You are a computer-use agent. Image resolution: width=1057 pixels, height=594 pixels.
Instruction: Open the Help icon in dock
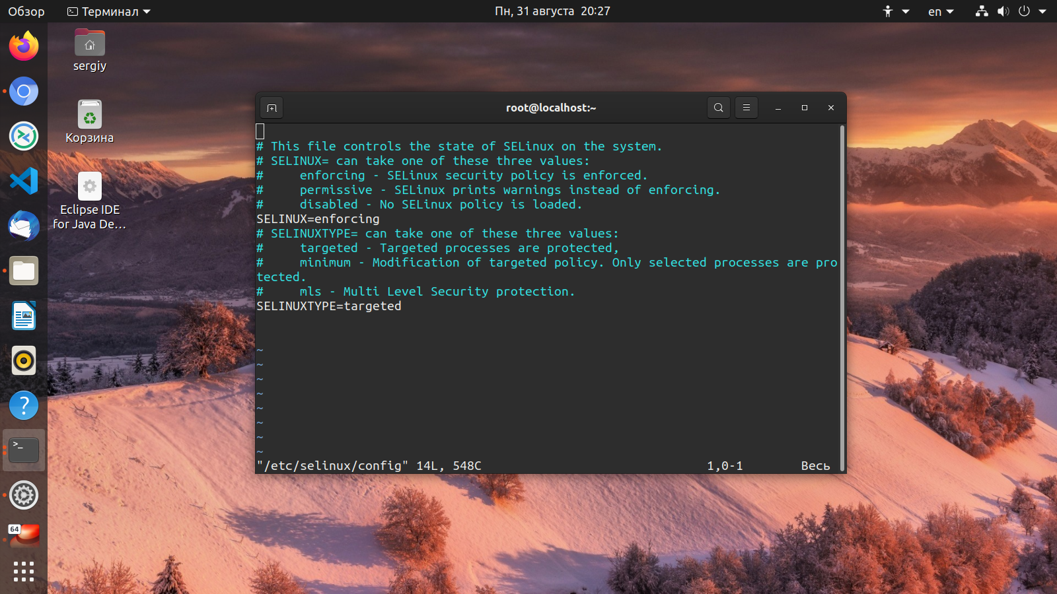24,405
